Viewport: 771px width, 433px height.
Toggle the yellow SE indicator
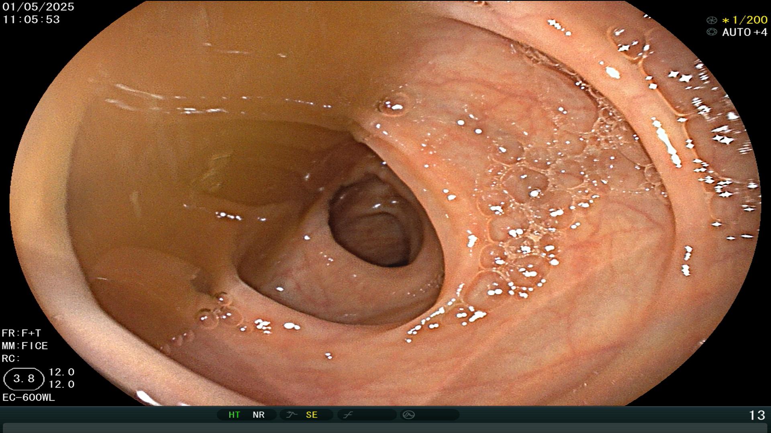tap(312, 415)
